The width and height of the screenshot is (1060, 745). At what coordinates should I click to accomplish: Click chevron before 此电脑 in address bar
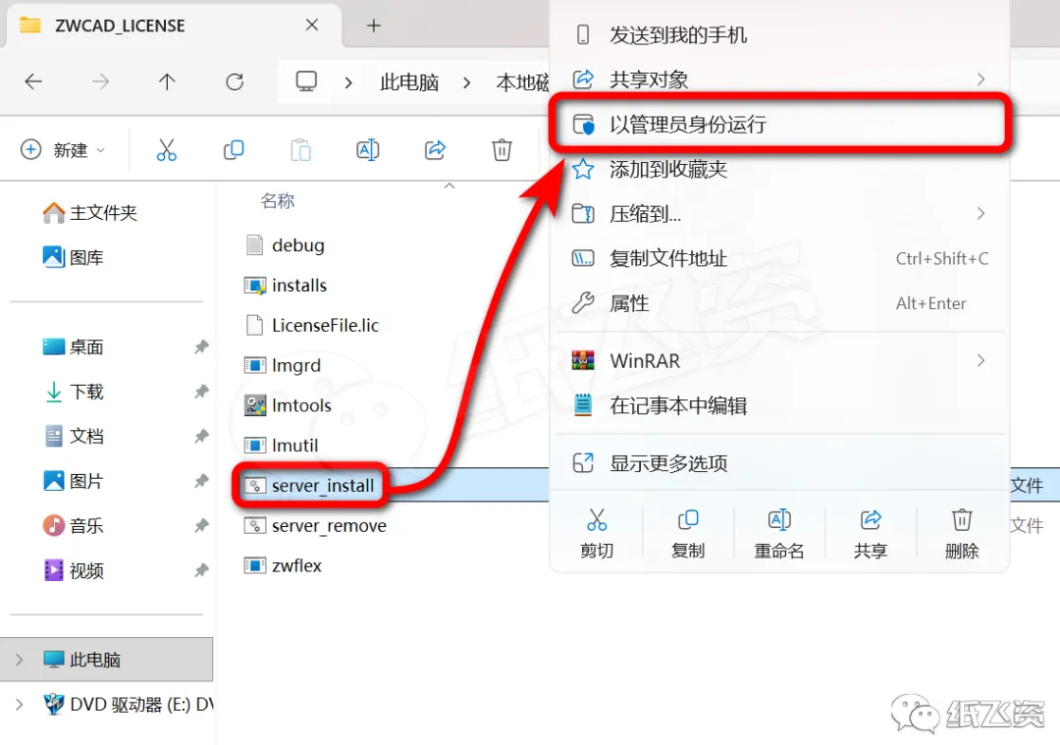click(x=348, y=82)
